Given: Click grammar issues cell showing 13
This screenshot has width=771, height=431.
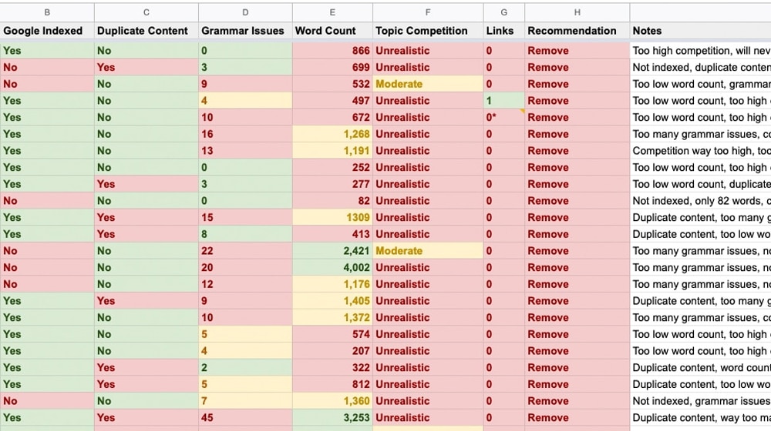Looking at the screenshot, I should coord(245,151).
